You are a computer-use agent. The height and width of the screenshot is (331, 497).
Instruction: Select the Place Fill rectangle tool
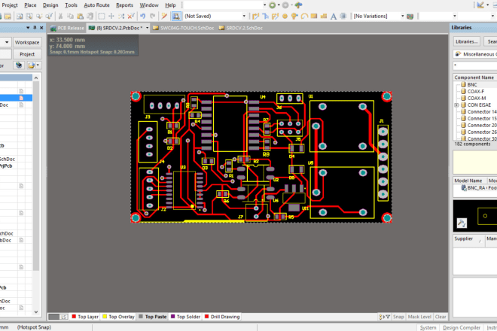(x=314, y=16)
